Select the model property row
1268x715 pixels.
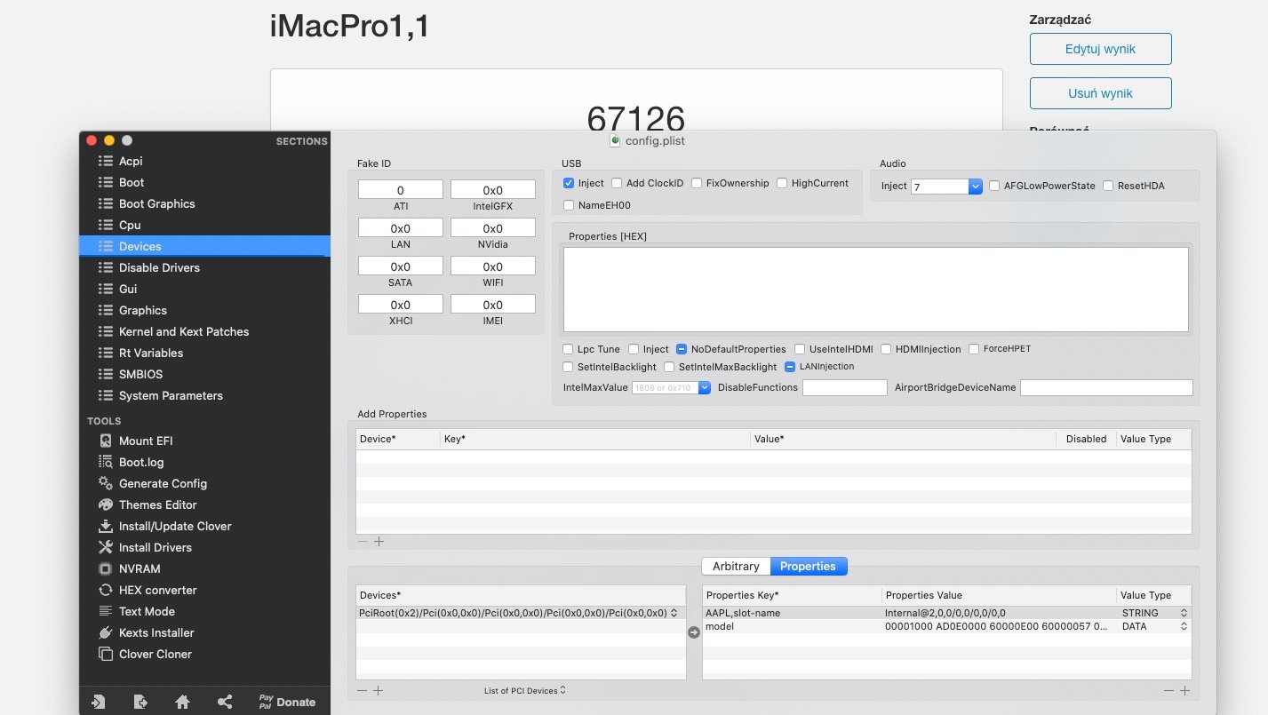(947, 626)
